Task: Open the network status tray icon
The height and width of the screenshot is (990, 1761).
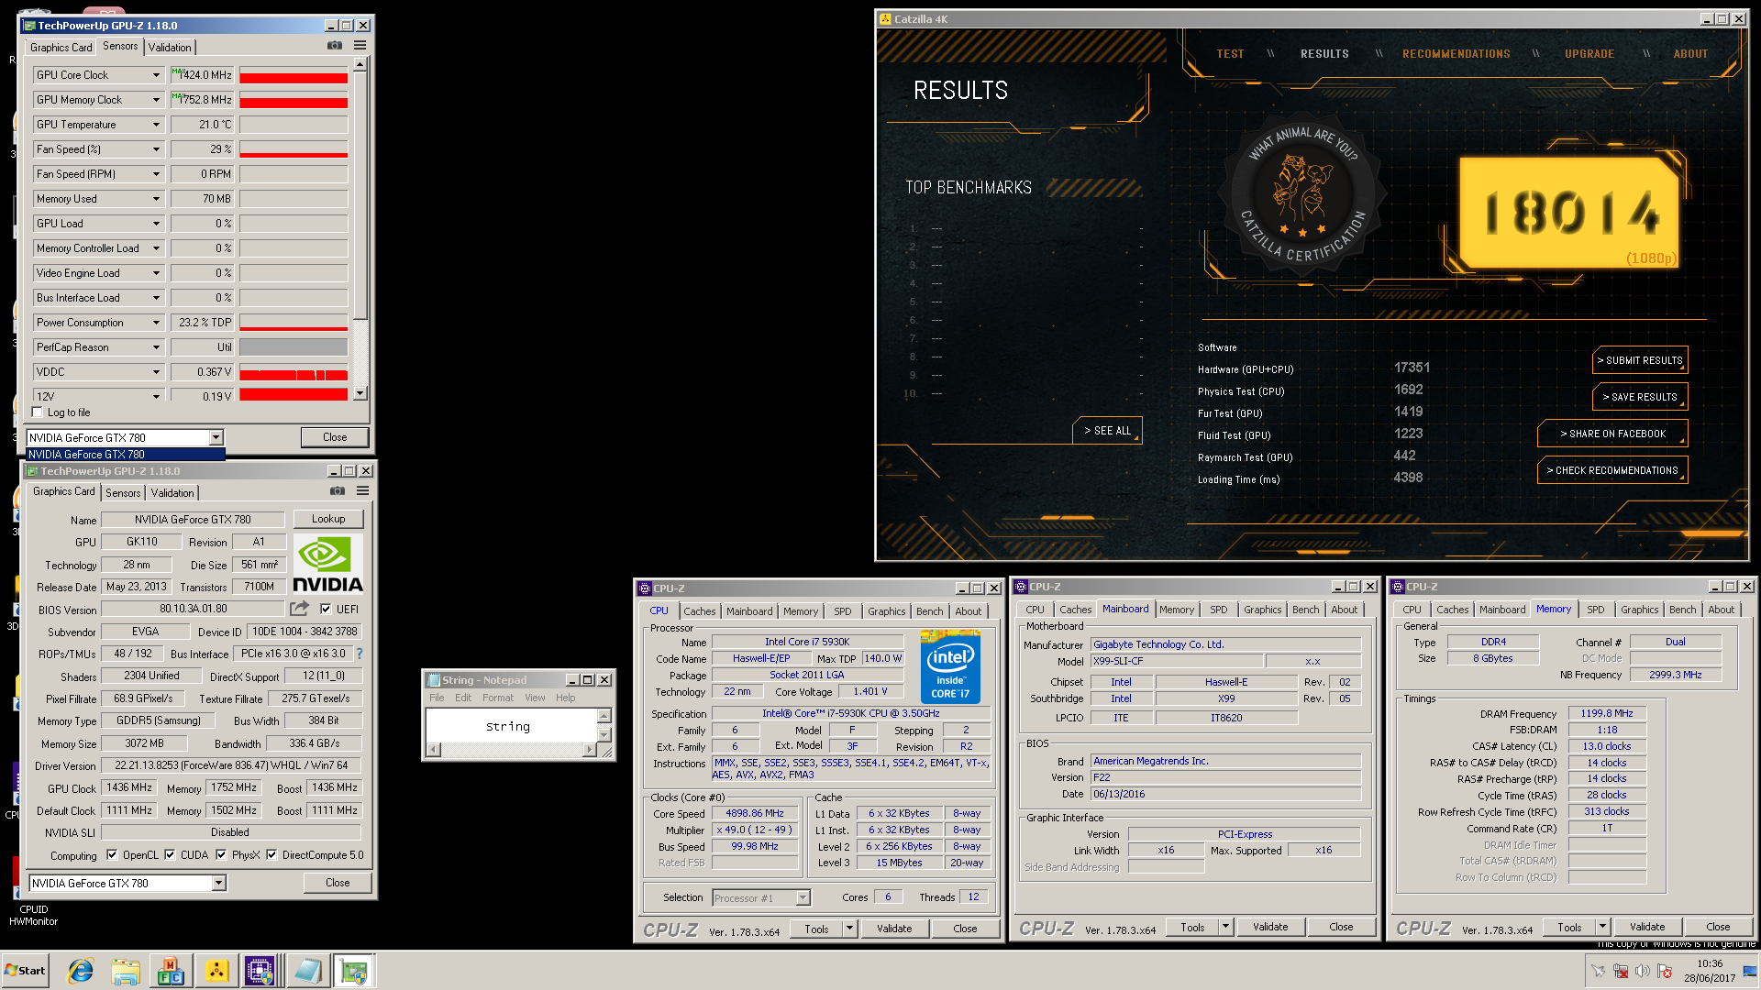Action: (1621, 971)
